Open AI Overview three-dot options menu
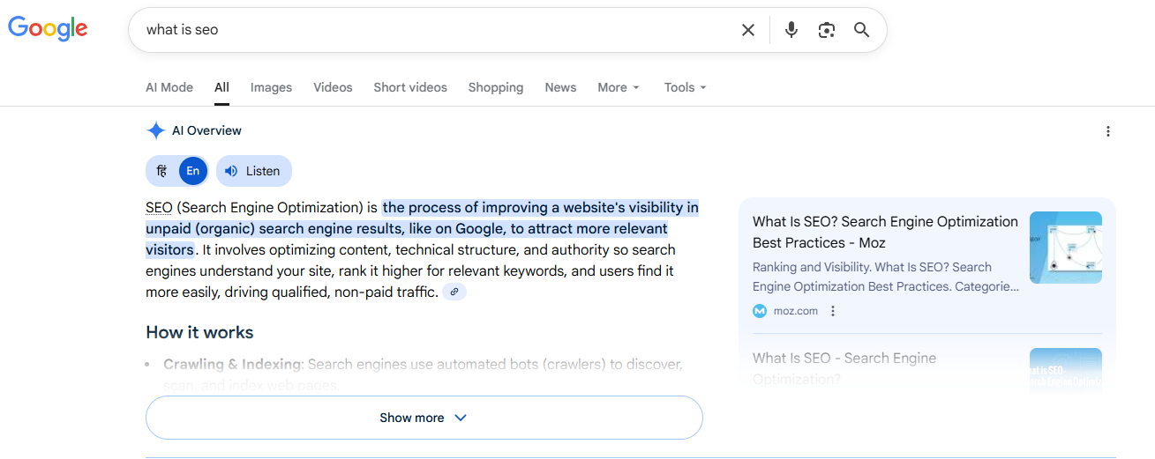Screen dimensions: 1155x459 [1108, 131]
